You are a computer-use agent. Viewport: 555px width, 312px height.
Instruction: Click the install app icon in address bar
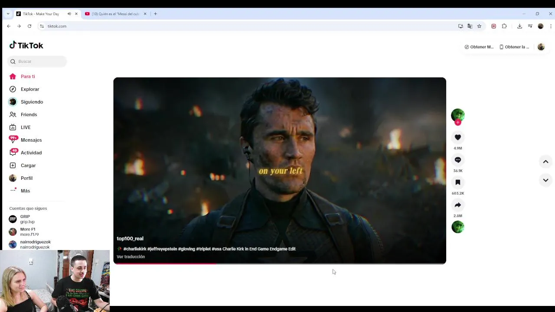460,26
